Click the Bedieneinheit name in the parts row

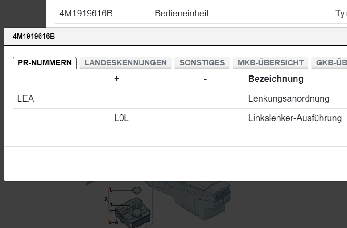pyautogui.click(x=182, y=14)
